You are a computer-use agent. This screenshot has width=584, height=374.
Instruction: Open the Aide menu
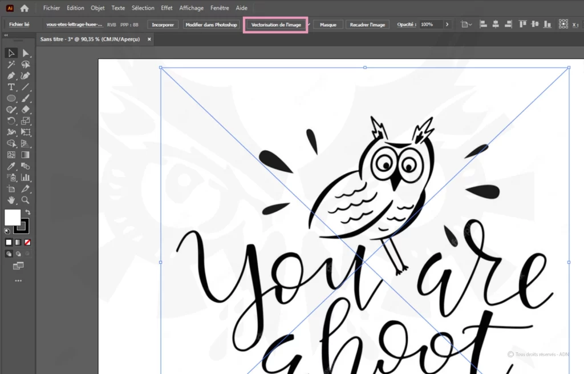point(241,8)
